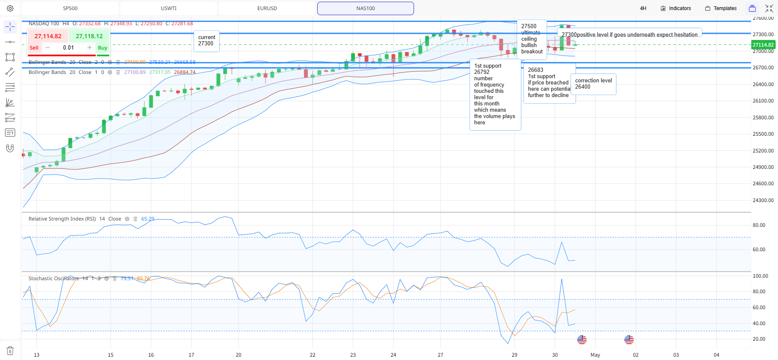Click the RSI 80.00 scale label

pos(759,225)
